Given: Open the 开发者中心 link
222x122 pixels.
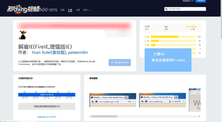Looking at the screenshot, I should tap(188, 1).
